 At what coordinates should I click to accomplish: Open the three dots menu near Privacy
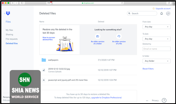point(147,101)
